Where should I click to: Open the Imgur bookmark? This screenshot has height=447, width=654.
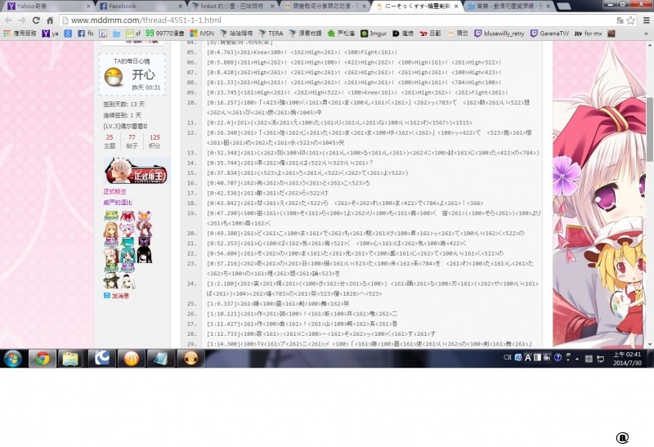pyautogui.click(x=374, y=34)
